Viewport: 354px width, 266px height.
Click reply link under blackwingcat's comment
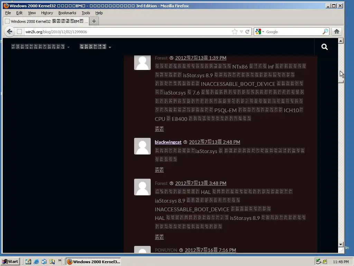tap(159, 170)
